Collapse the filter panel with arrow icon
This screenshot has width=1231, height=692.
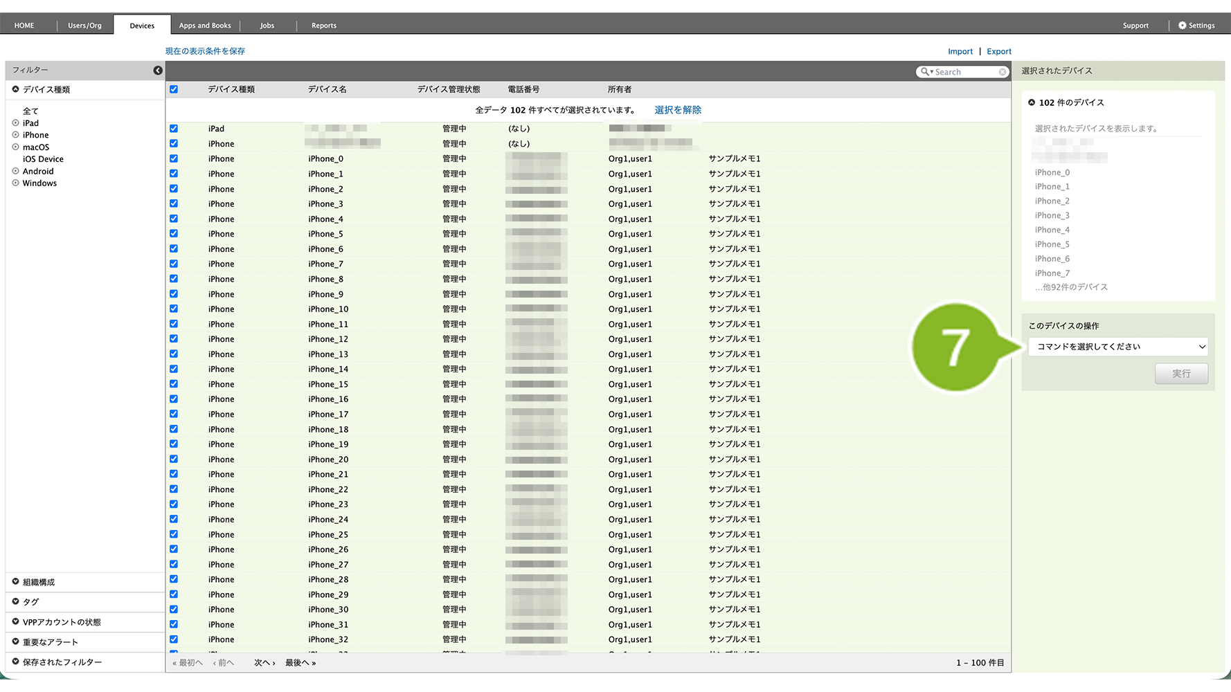coord(158,71)
